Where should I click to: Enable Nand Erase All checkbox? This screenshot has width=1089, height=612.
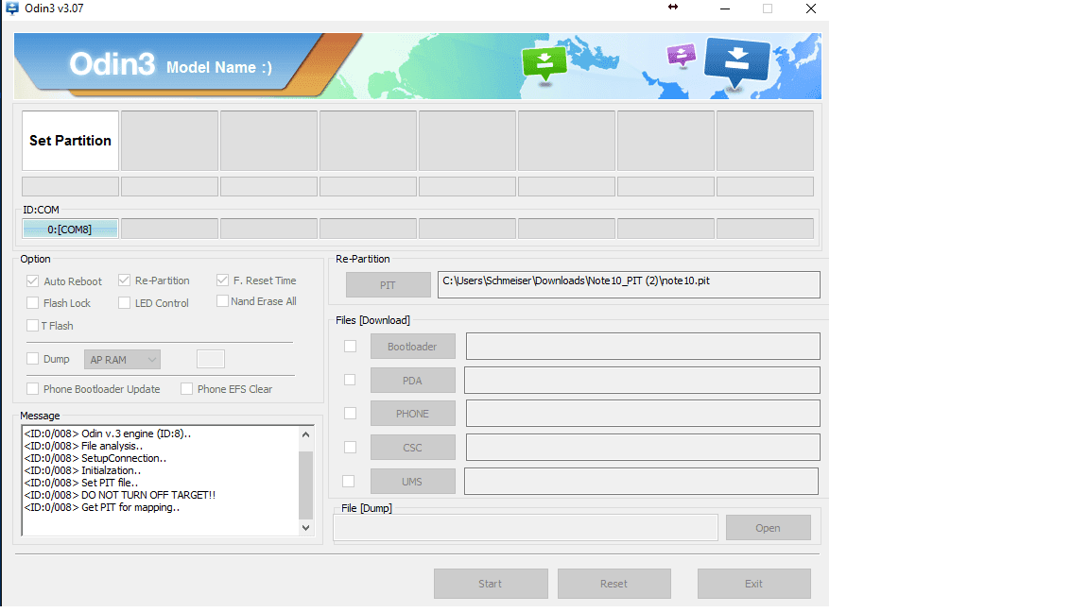[222, 301]
